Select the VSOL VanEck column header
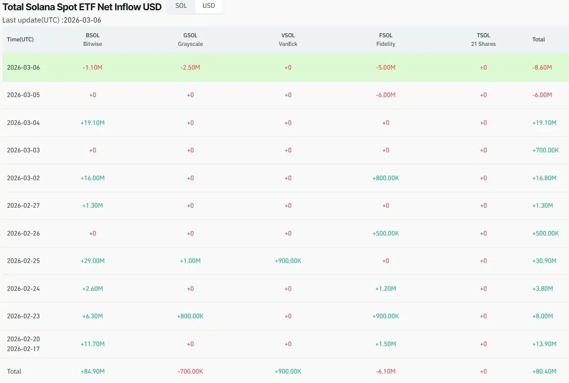The width and height of the screenshot is (569, 383). 288,40
